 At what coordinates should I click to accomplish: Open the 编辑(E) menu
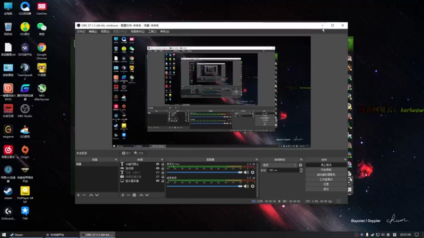(x=93, y=32)
